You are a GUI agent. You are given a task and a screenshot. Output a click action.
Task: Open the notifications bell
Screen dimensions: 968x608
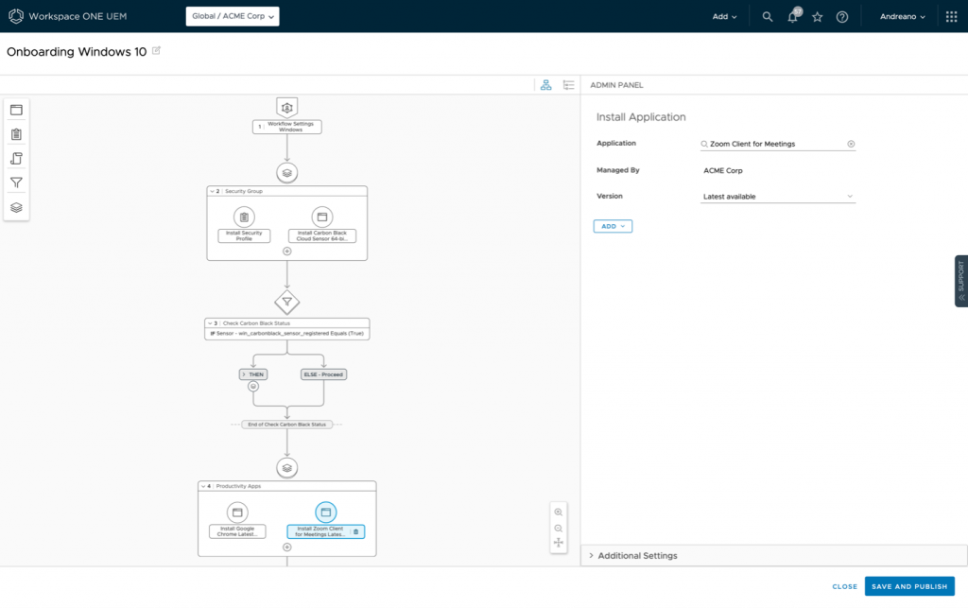pos(793,16)
